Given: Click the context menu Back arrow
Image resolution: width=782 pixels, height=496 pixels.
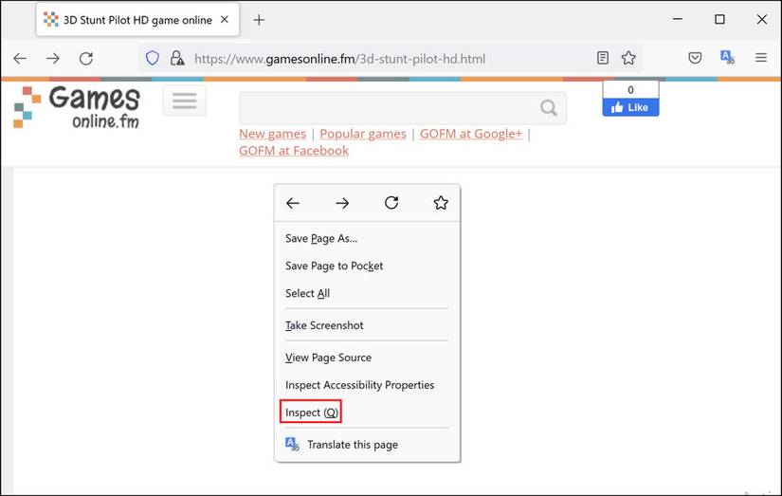Looking at the screenshot, I should point(293,203).
